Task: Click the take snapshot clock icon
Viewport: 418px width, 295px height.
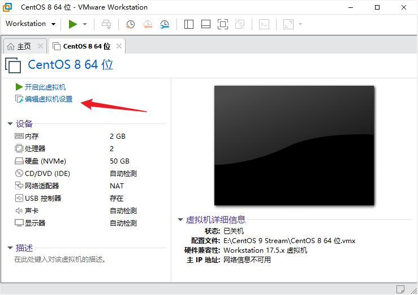Action: click(x=131, y=24)
